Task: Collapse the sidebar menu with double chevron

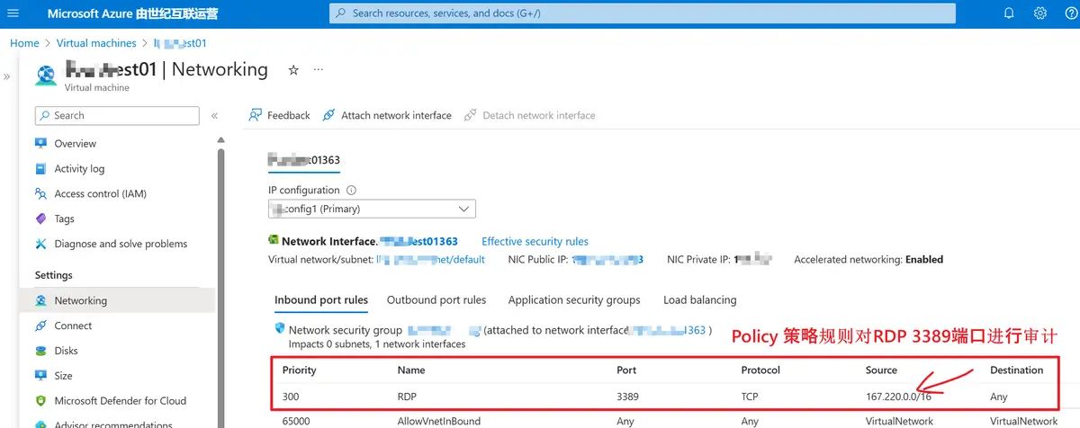Action: click(x=214, y=116)
